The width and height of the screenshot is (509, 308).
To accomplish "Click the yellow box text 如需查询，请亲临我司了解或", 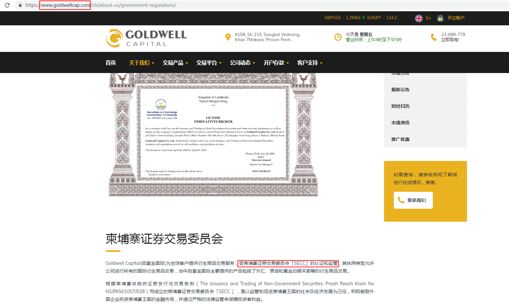I will point(425,175).
